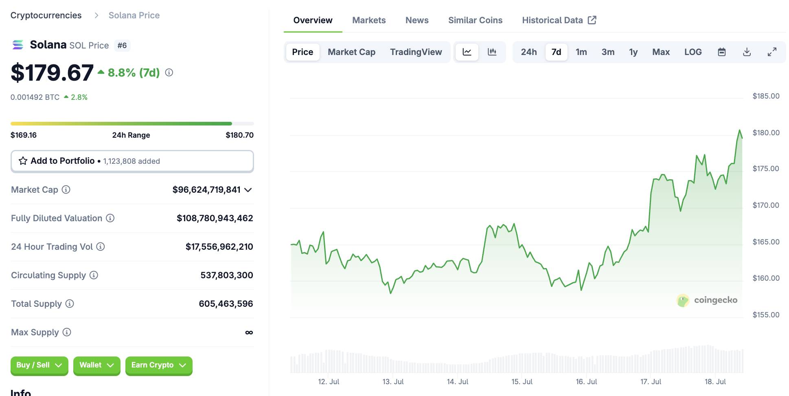This screenshot has width=789, height=396.
Task: Click the $185.00 axis label
Action: coord(766,96)
